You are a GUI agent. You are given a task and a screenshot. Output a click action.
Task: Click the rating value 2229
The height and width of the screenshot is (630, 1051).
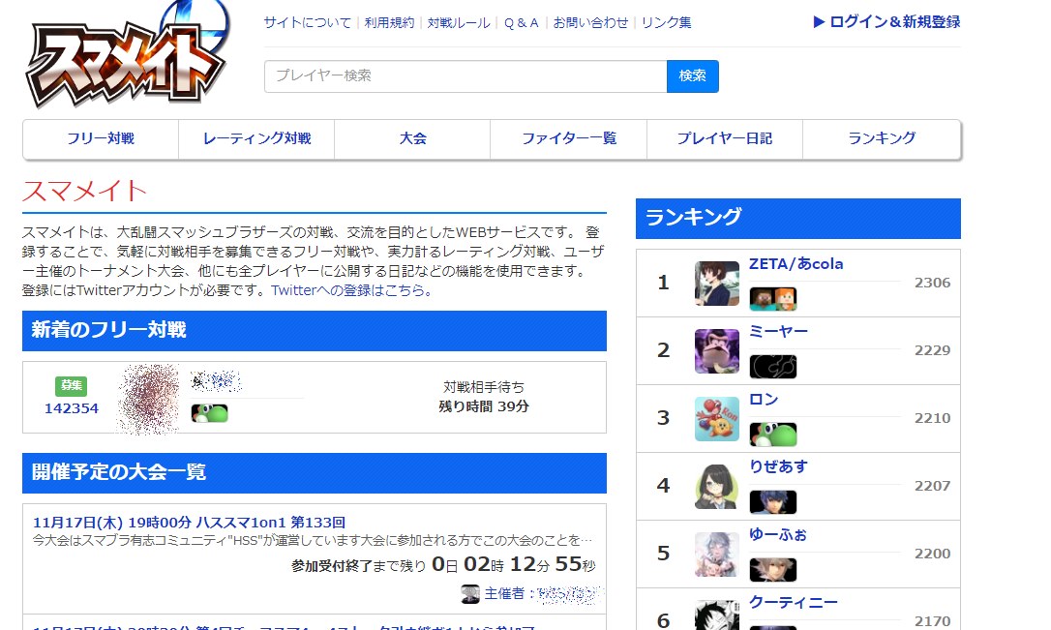[932, 350]
